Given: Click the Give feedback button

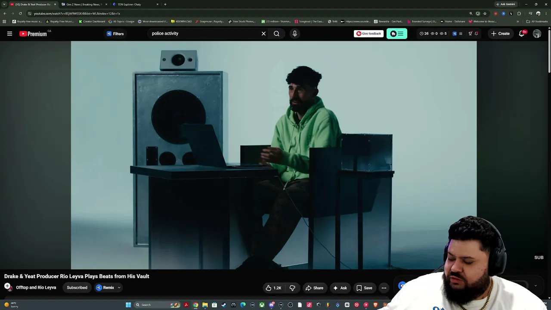Looking at the screenshot, I should point(368,34).
